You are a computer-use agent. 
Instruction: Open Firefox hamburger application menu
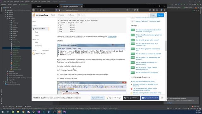[x=165, y=10]
